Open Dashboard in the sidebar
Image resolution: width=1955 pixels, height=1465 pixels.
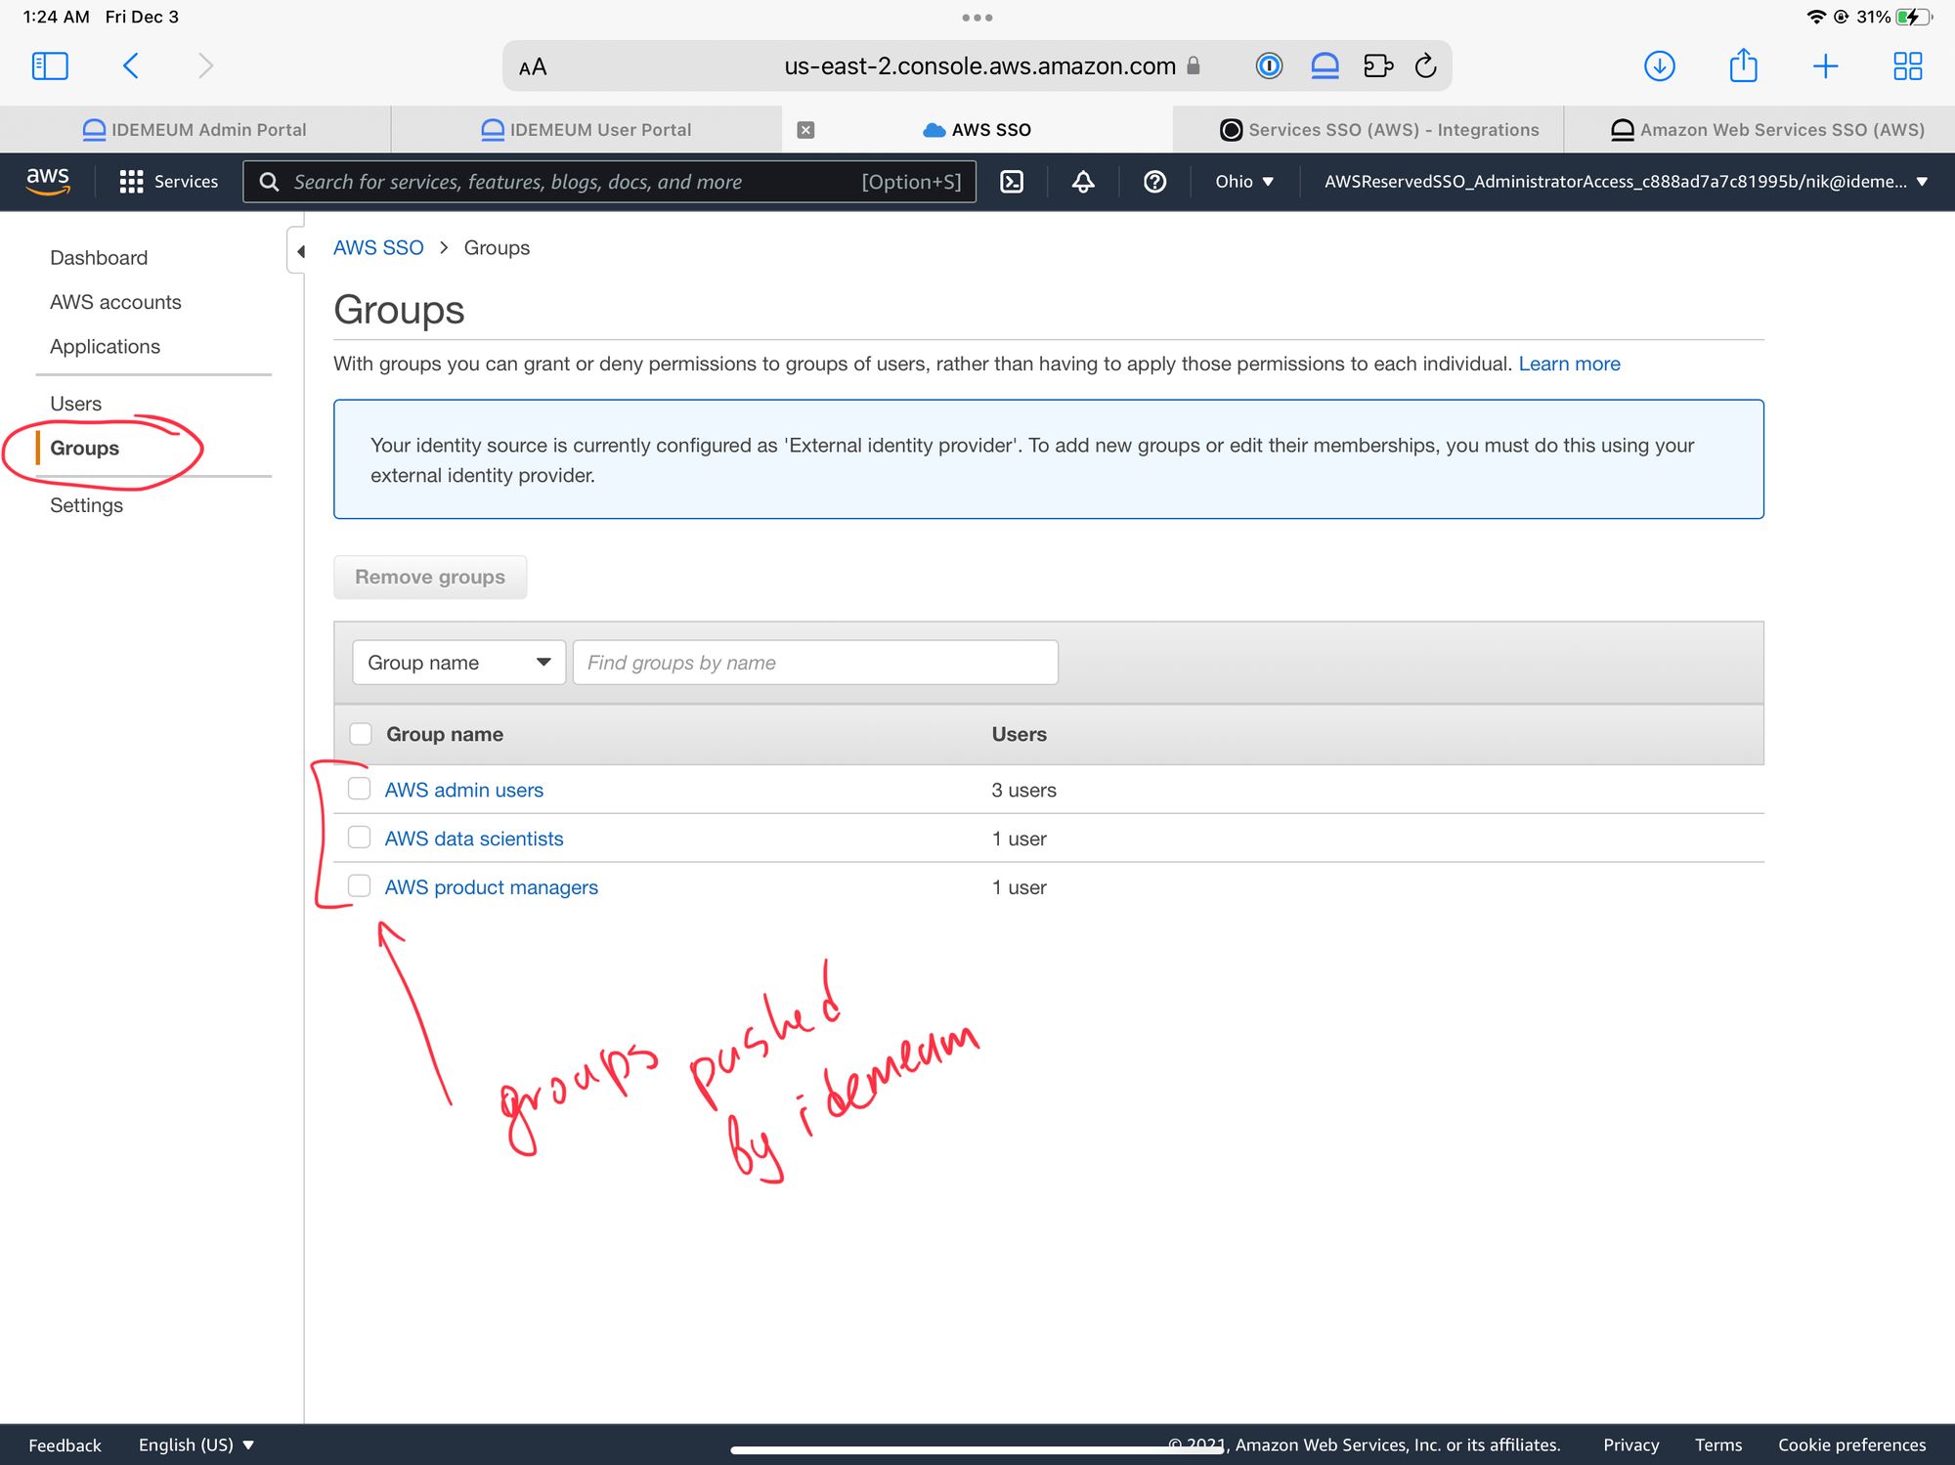pyautogui.click(x=99, y=258)
